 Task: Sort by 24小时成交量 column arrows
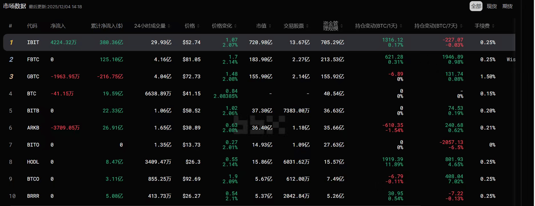coord(169,26)
